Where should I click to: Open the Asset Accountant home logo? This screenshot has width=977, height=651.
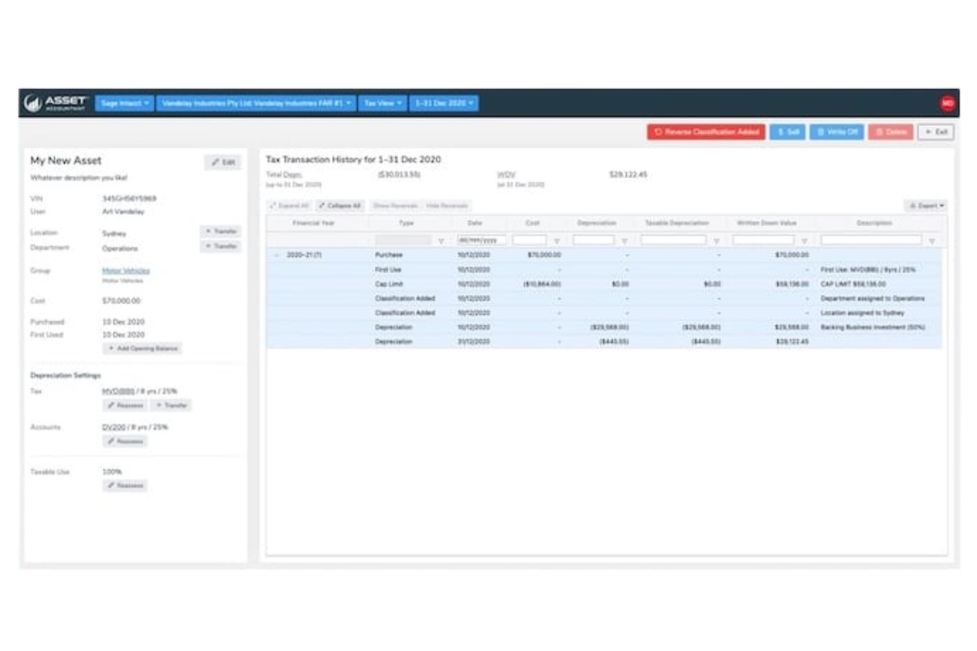pyautogui.click(x=56, y=102)
